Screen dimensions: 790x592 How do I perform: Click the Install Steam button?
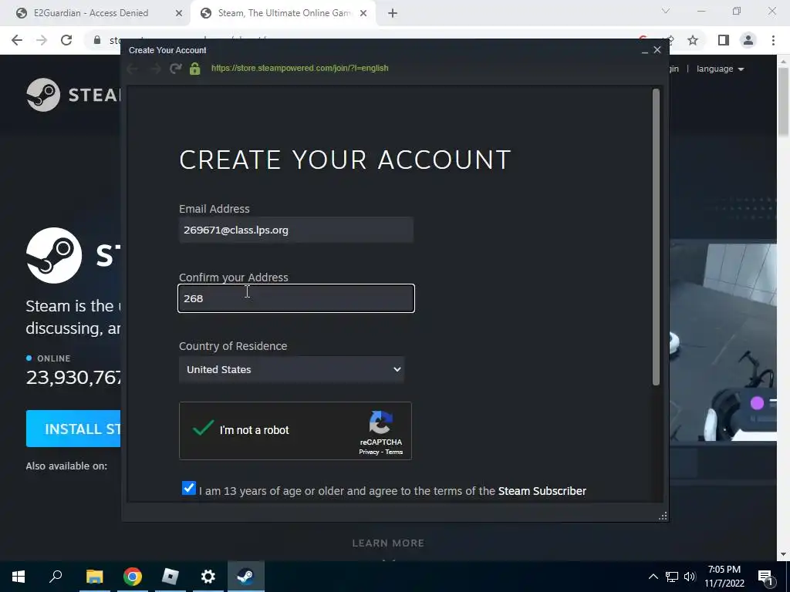coord(73,429)
